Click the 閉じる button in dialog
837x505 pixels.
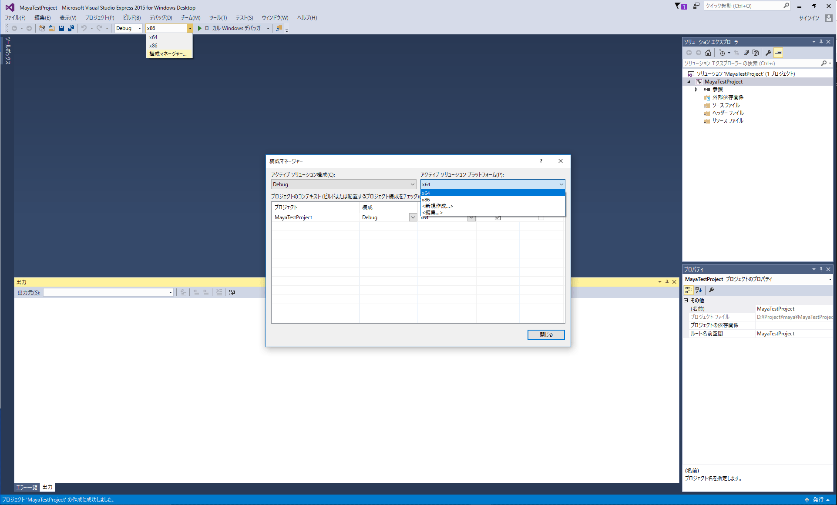click(546, 334)
